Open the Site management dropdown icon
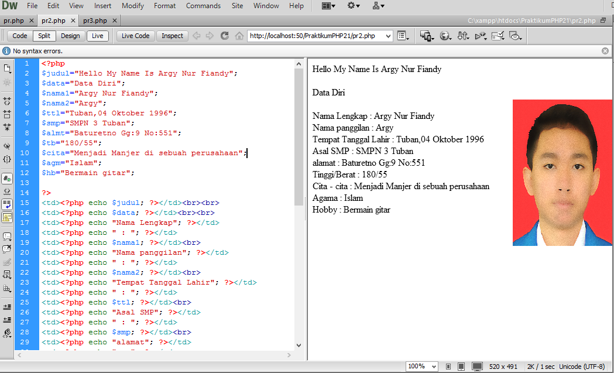 click(378, 6)
